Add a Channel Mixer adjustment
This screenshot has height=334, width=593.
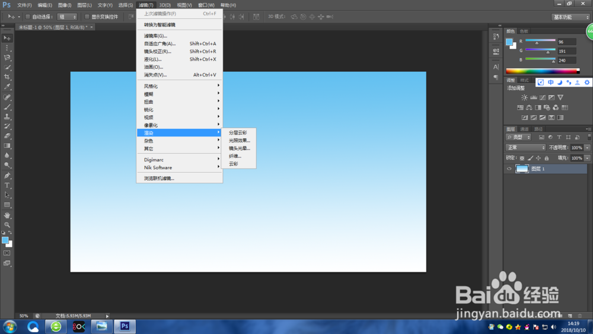coord(556,107)
